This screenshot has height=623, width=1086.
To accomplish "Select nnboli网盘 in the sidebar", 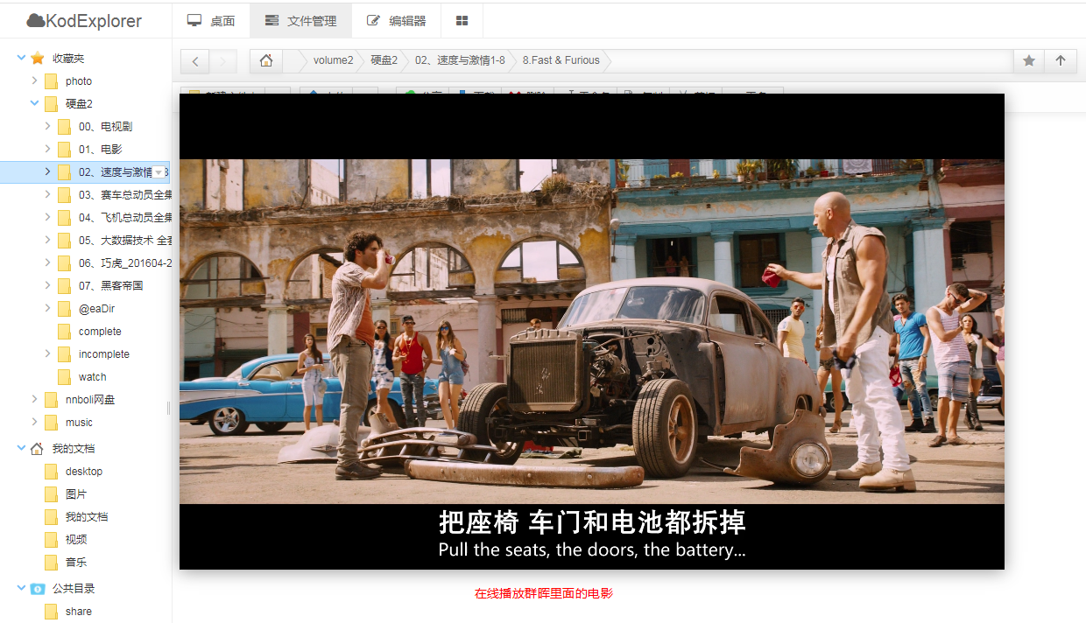I will pyautogui.click(x=90, y=399).
